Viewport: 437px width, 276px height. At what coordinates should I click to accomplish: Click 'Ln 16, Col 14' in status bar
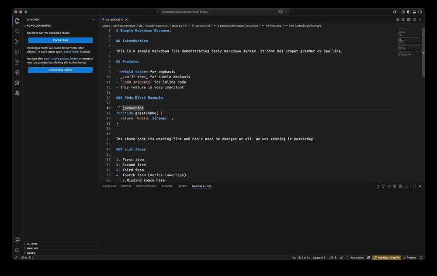(301, 258)
